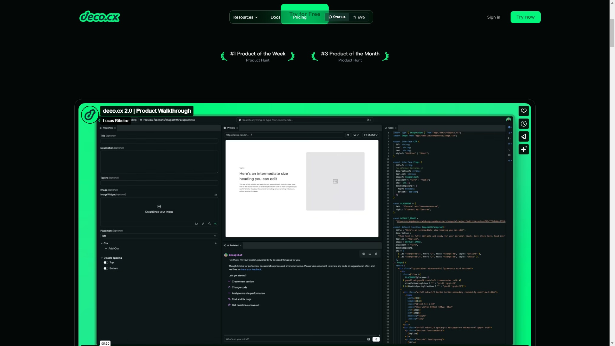Open the Fit (66%) zoom dropdown
The height and width of the screenshot is (346, 615).
[x=371, y=135]
